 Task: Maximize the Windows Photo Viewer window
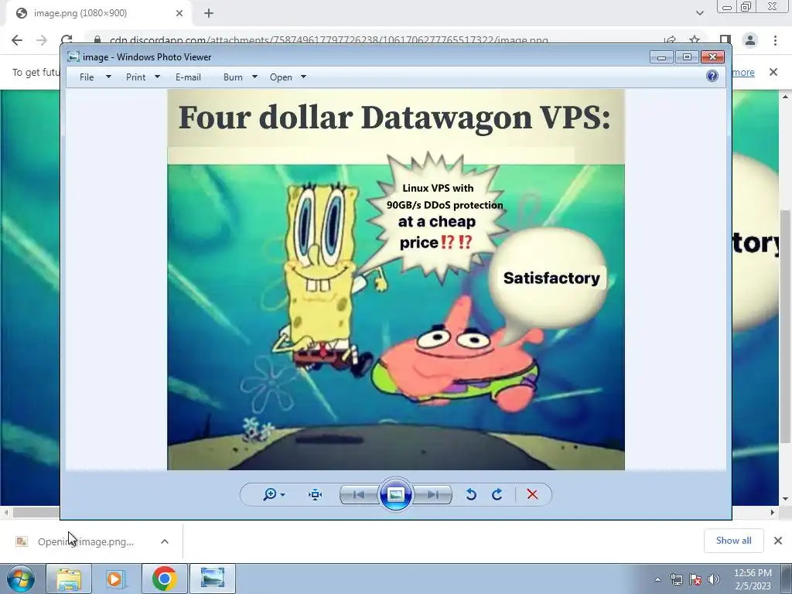(687, 56)
